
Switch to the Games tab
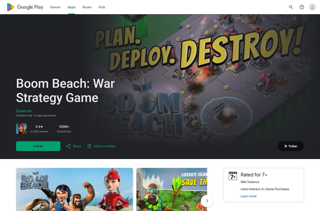point(55,7)
